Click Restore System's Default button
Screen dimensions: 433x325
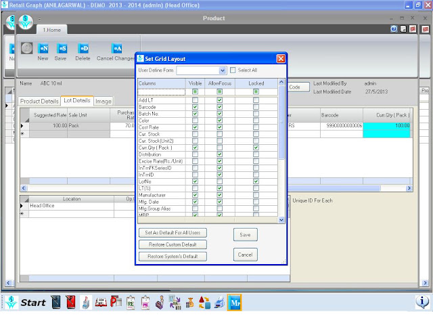(x=173, y=257)
